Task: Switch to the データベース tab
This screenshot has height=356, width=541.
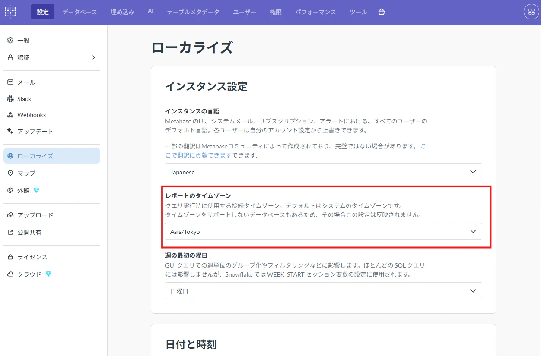Action: [x=80, y=12]
